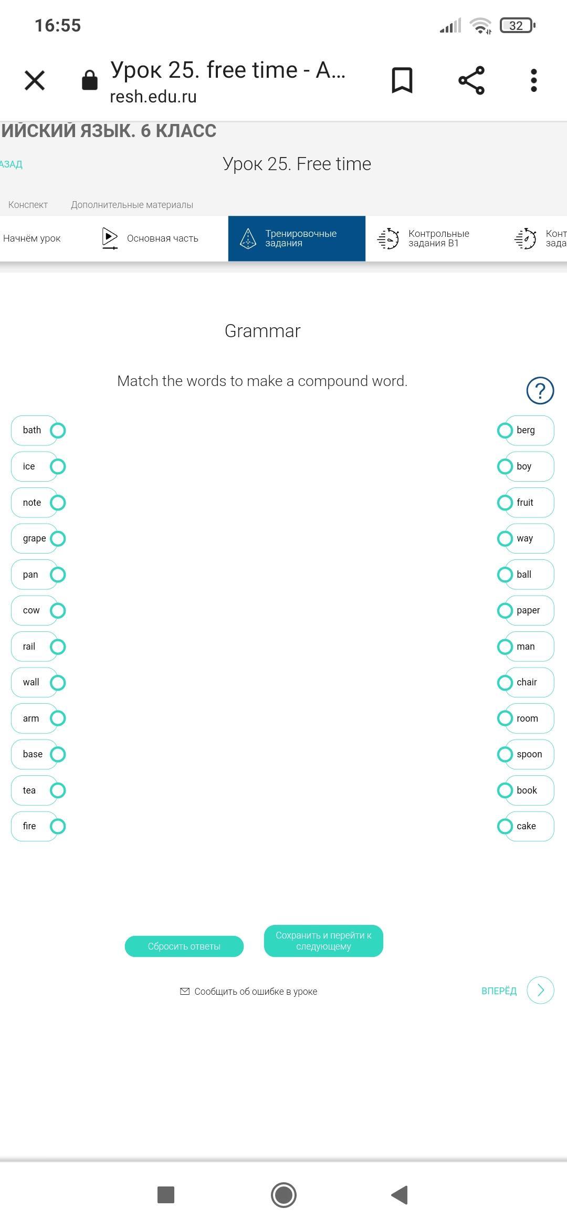567x1229 pixels.
Task: Open Контрольные задания В1 tab
Action: (423, 238)
